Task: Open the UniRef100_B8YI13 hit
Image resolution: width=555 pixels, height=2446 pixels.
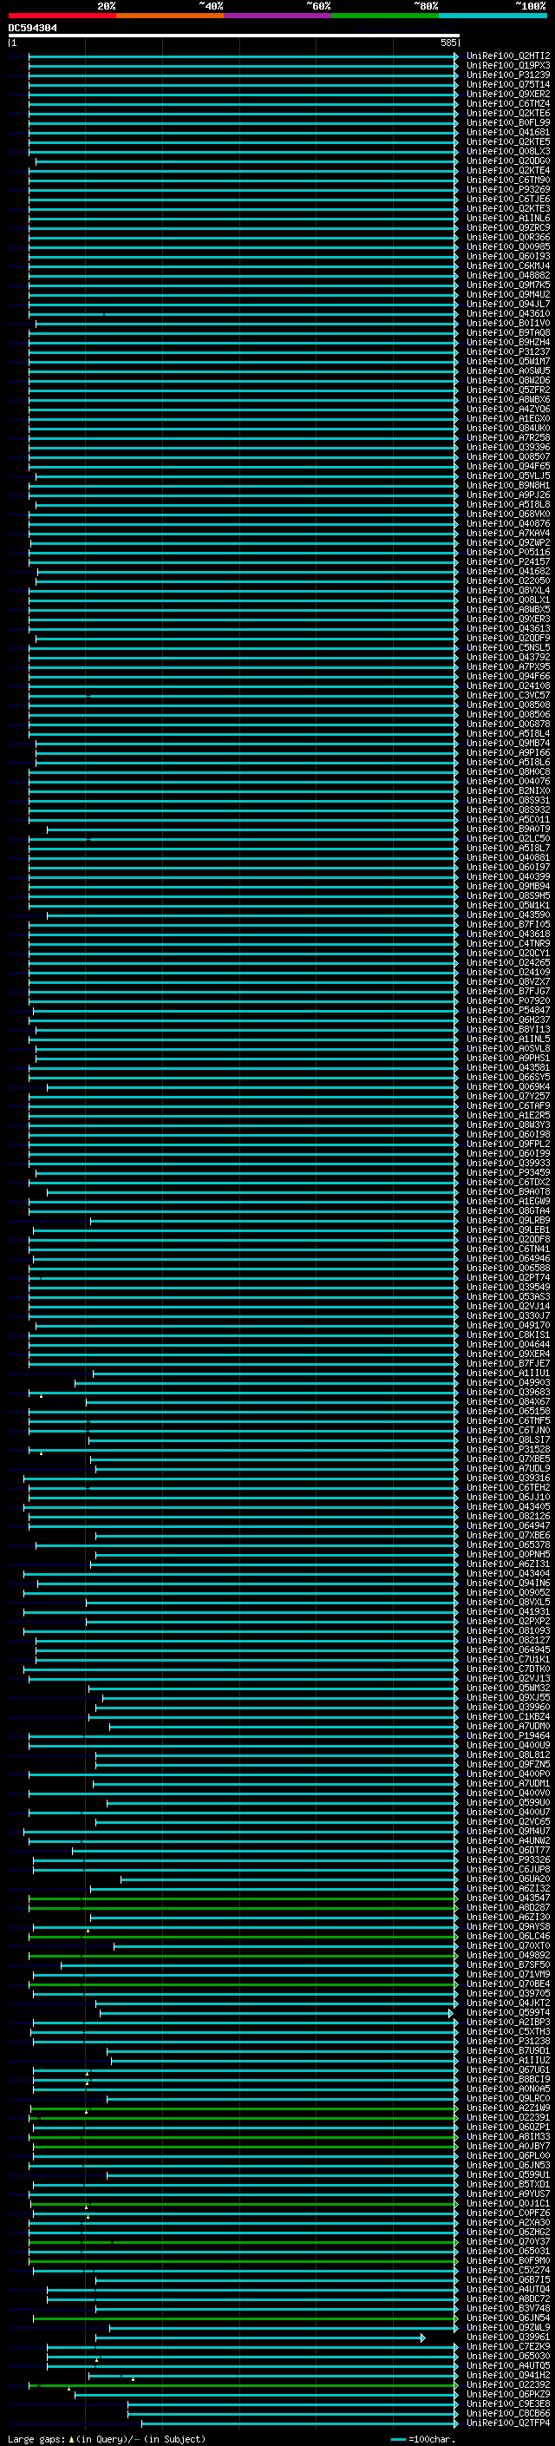Action: [508, 1029]
